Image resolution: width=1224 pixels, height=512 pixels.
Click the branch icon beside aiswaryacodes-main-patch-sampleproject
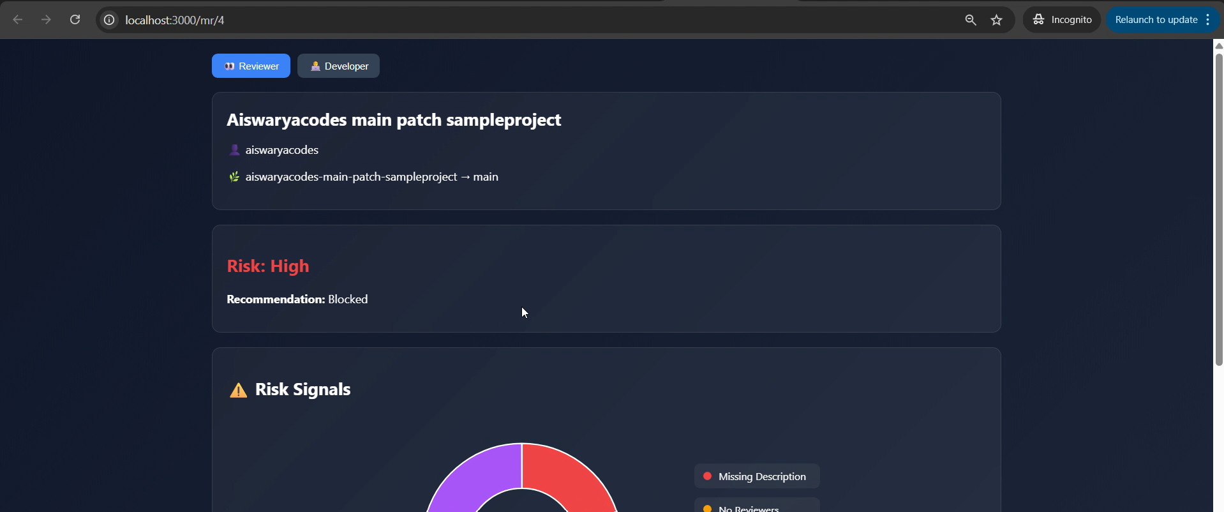pyautogui.click(x=234, y=177)
